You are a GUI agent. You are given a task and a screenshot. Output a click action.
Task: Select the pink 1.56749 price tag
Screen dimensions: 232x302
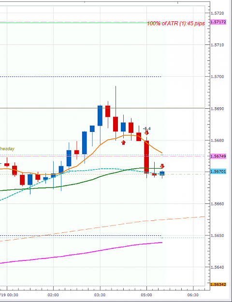pos(218,156)
